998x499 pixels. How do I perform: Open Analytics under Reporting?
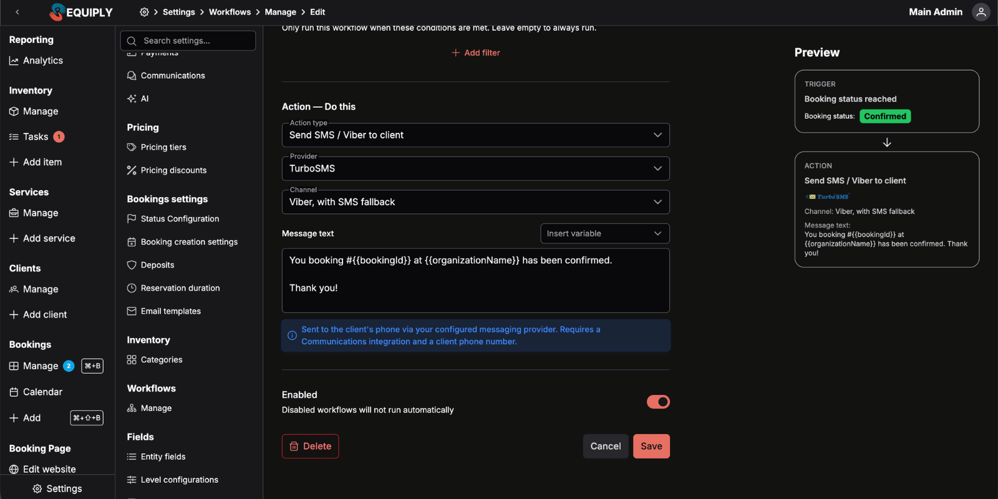tap(36, 61)
